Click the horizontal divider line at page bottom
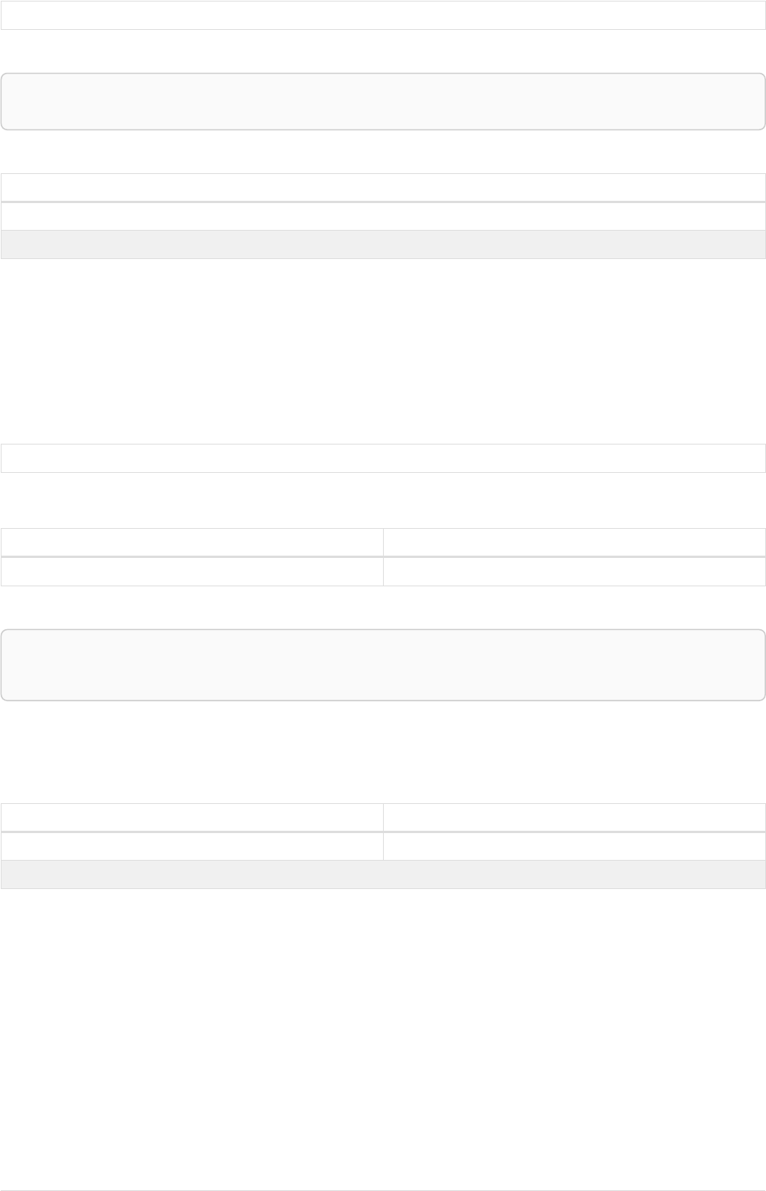 click(x=383, y=1190)
